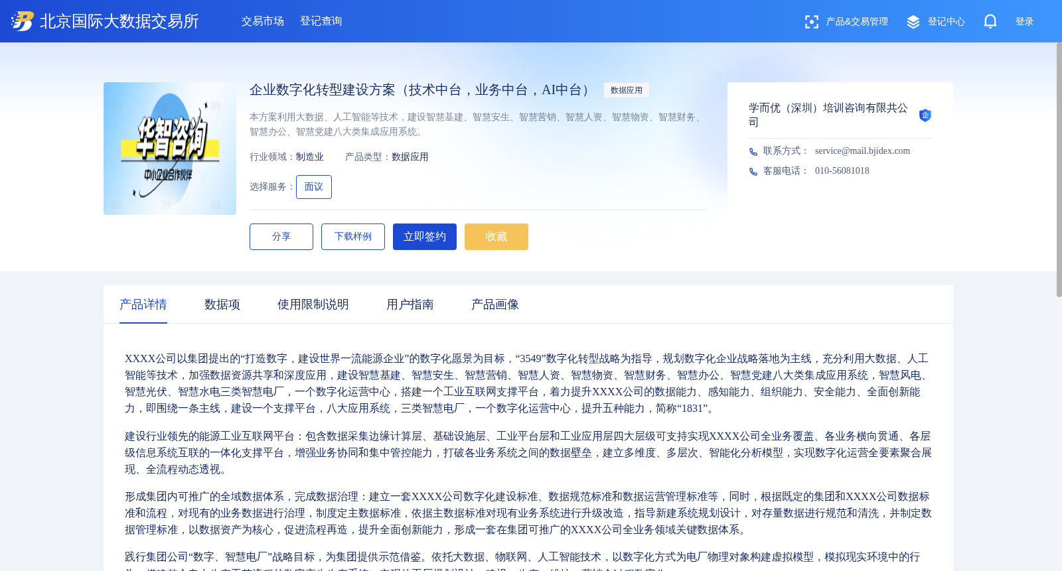Open the notification bell icon
The height and width of the screenshot is (571, 1062).
pos(990,21)
